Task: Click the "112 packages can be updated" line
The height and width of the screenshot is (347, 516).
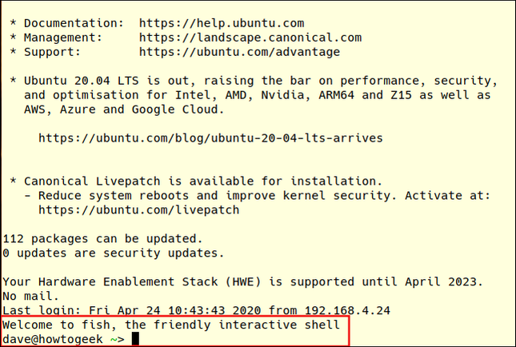Action: [102, 238]
